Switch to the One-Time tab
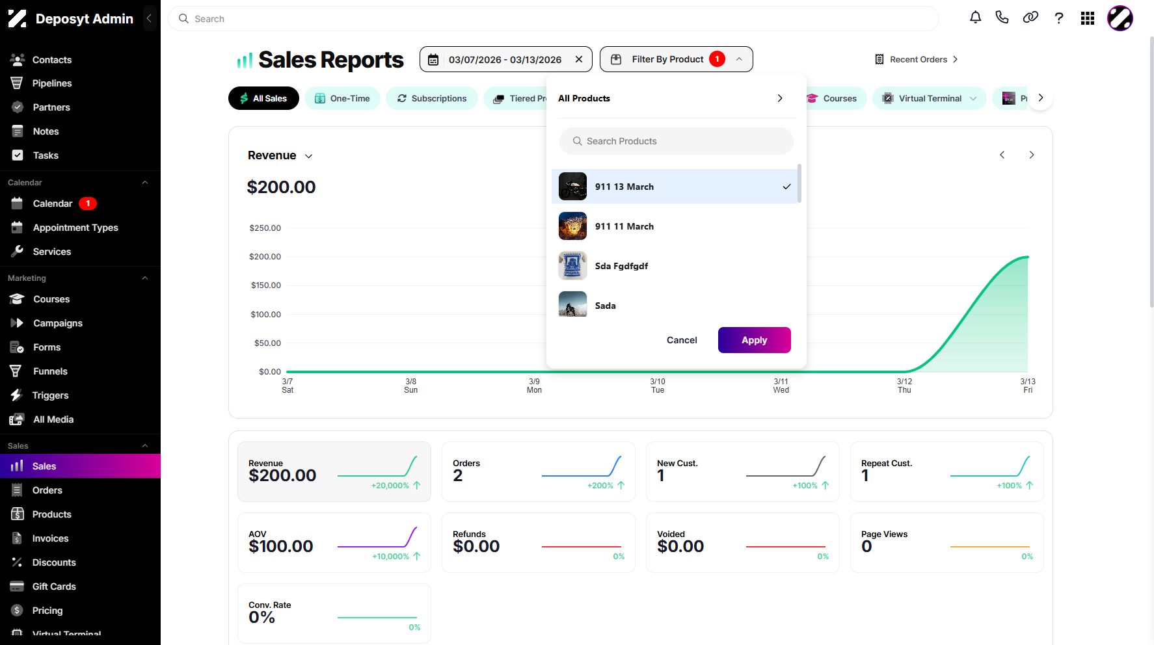This screenshot has height=645, width=1154. [343, 98]
